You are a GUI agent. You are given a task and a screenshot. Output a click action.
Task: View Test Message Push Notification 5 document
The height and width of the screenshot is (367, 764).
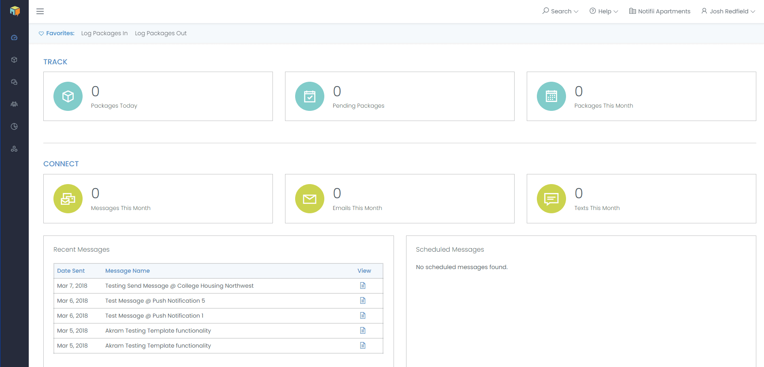363,301
